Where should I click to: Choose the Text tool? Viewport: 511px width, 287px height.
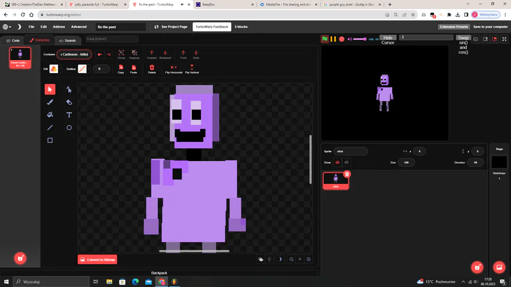tap(69, 115)
